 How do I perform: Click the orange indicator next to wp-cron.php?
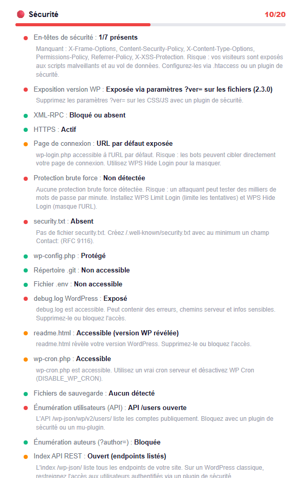[27, 358]
